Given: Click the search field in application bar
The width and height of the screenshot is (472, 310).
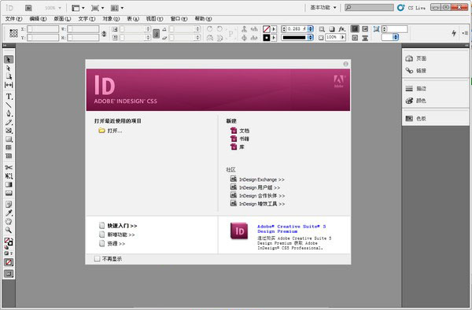Looking at the screenshot, I should (370, 7).
